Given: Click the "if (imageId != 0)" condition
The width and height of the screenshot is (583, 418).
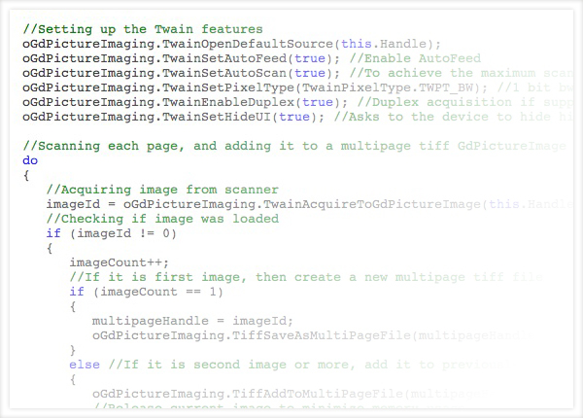Looking at the screenshot, I should pos(111,233).
